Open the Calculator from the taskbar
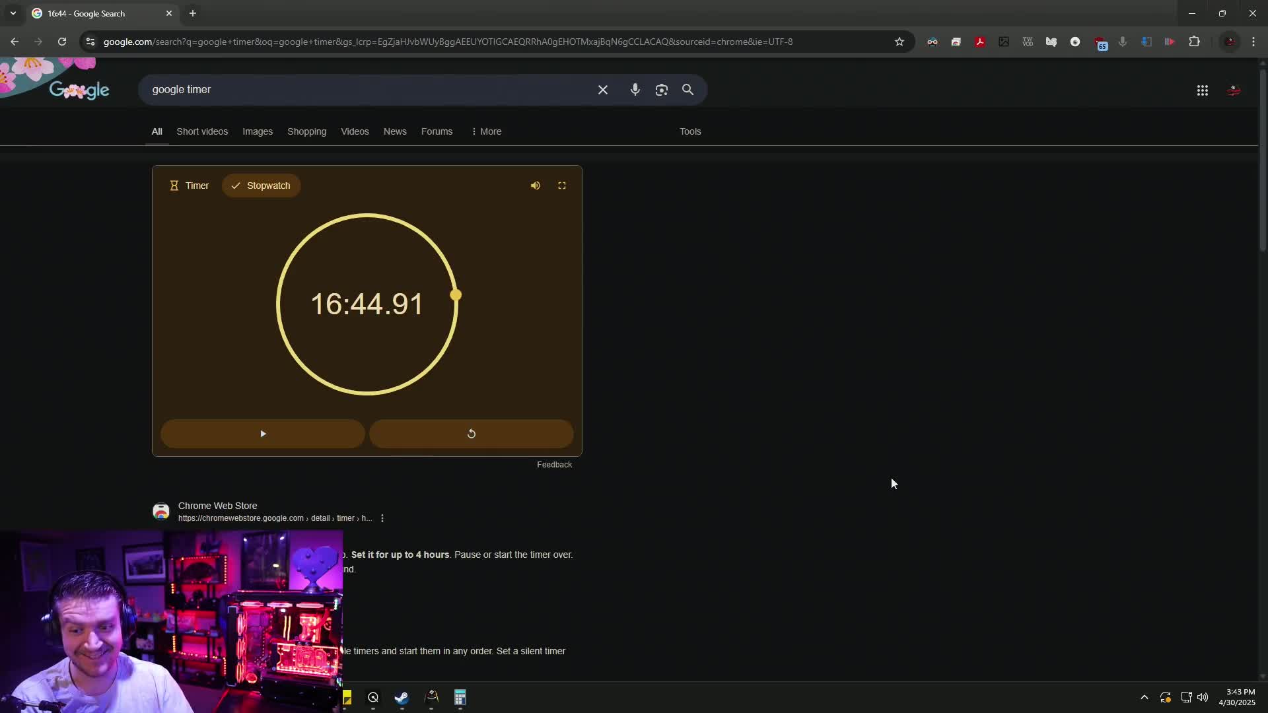1268x713 pixels. pos(460,698)
